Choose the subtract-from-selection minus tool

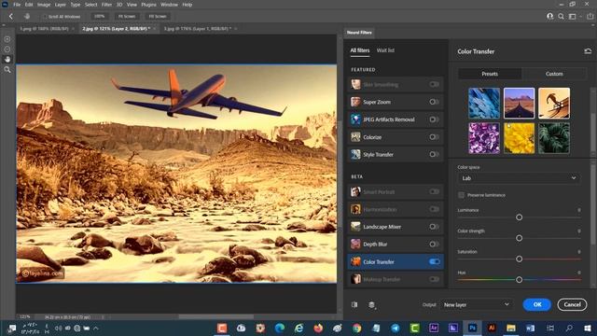click(7, 49)
